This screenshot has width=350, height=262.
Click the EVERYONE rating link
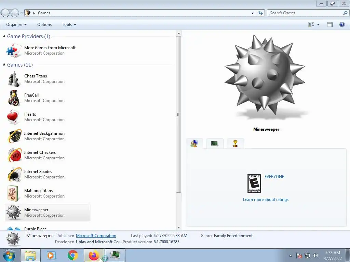tap(274, 176)
